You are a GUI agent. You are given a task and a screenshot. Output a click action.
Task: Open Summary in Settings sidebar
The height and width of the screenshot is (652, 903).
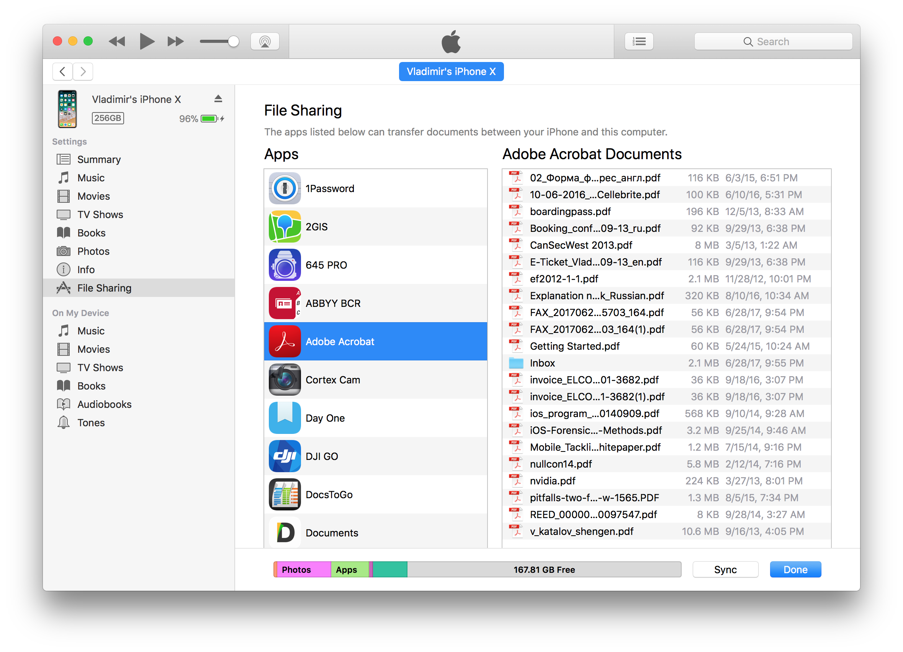click(139, 160)
